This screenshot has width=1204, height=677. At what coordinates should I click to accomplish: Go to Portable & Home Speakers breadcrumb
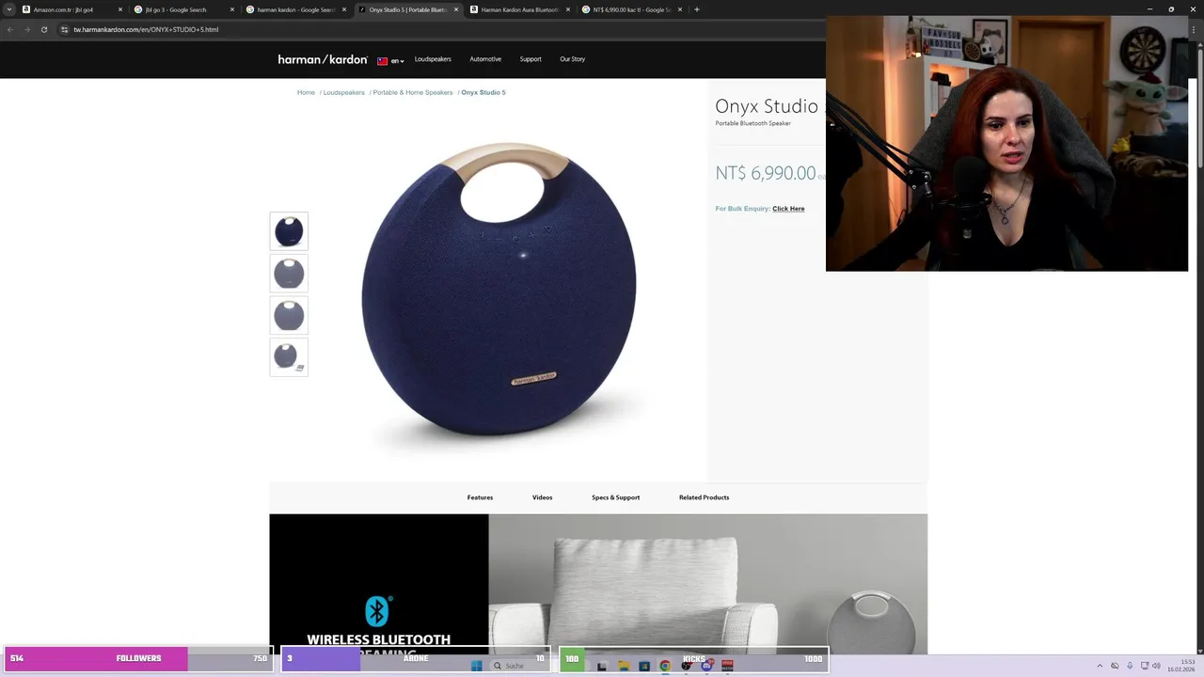(x=412, y=92)
